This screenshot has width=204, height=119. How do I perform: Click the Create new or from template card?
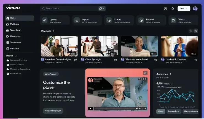[119, 20]
